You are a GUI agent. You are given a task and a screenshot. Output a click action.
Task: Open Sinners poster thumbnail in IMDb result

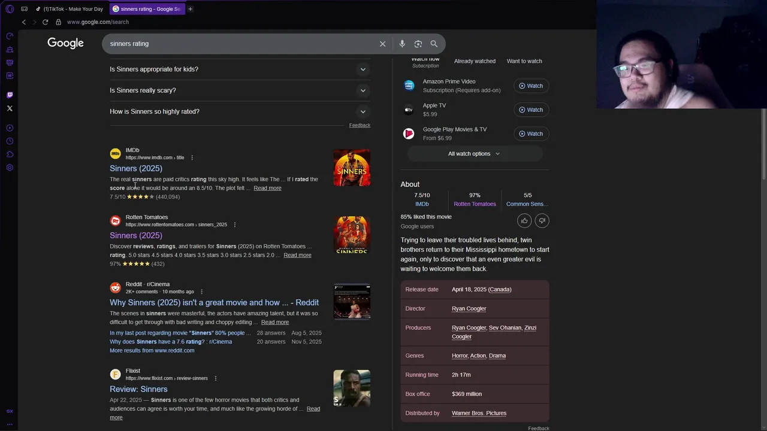click(x=352, y=168)
